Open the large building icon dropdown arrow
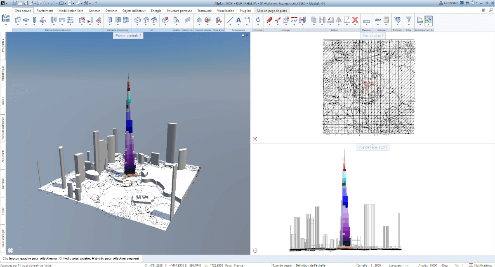The height and width of the screenshot is (267, 495). click(x=6, y=25)
